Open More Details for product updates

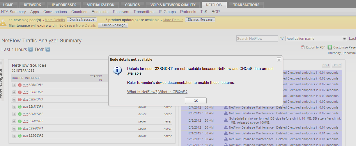173,20
